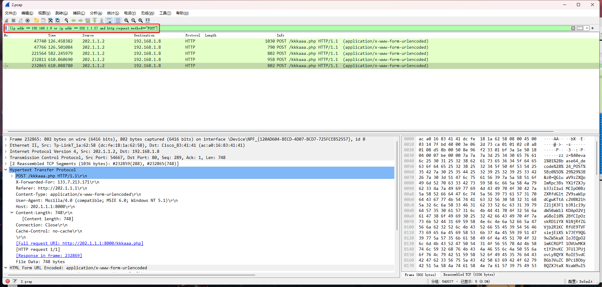Open the 视图(V) menu
The height and width of the screenshot is (287, 602).
[44, 13]
